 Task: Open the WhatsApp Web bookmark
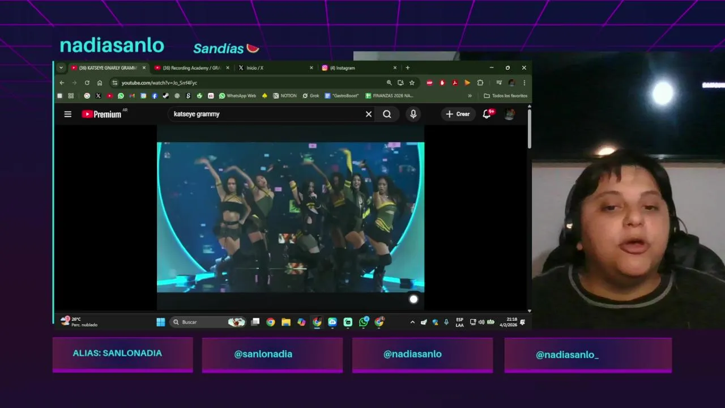[x=237, y=96]
